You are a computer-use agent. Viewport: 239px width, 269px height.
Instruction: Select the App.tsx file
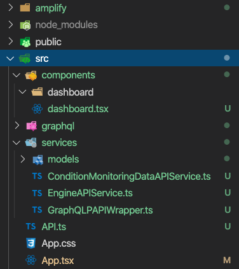119,260
